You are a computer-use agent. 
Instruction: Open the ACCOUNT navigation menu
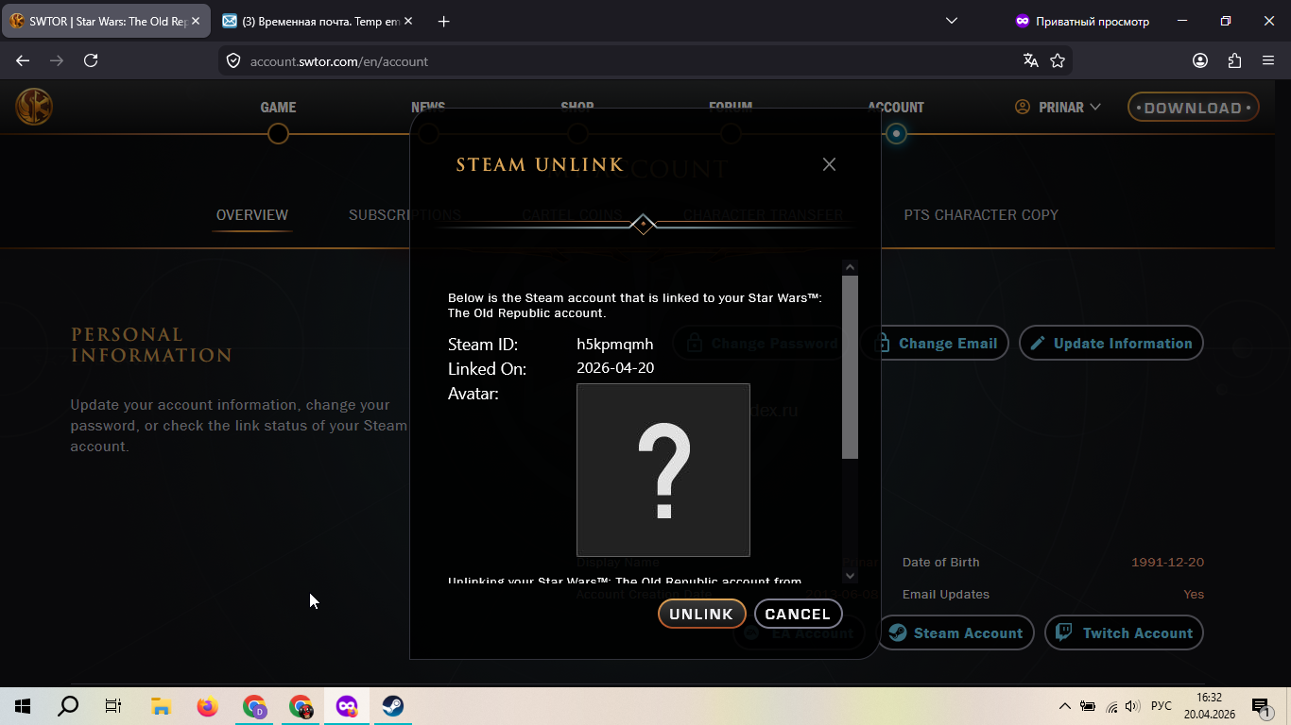[896, 108]
